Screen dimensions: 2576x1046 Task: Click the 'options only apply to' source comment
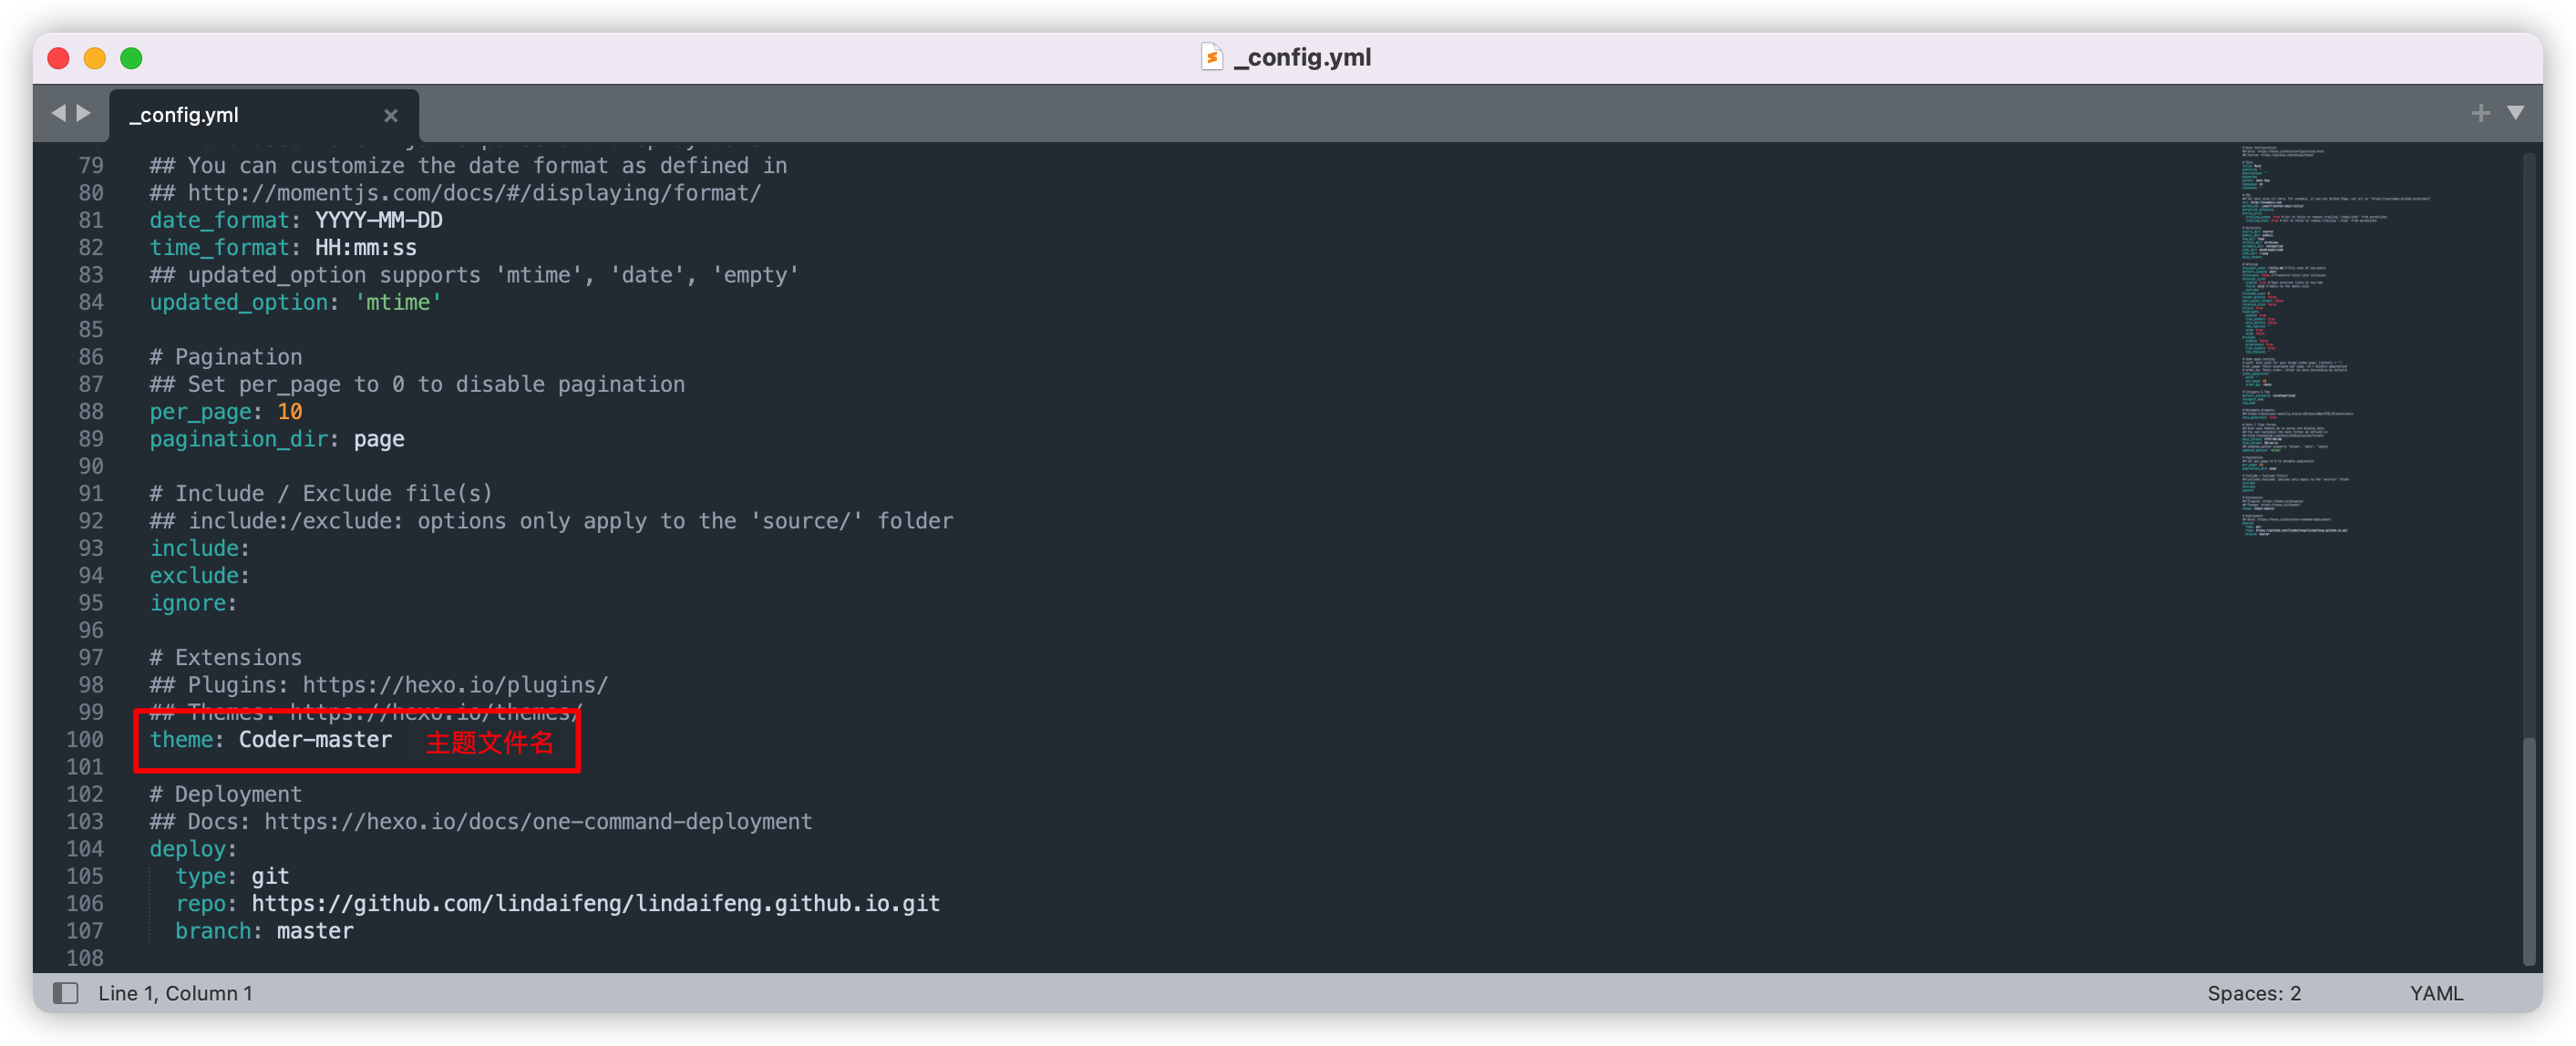click(x=551, y=521)
